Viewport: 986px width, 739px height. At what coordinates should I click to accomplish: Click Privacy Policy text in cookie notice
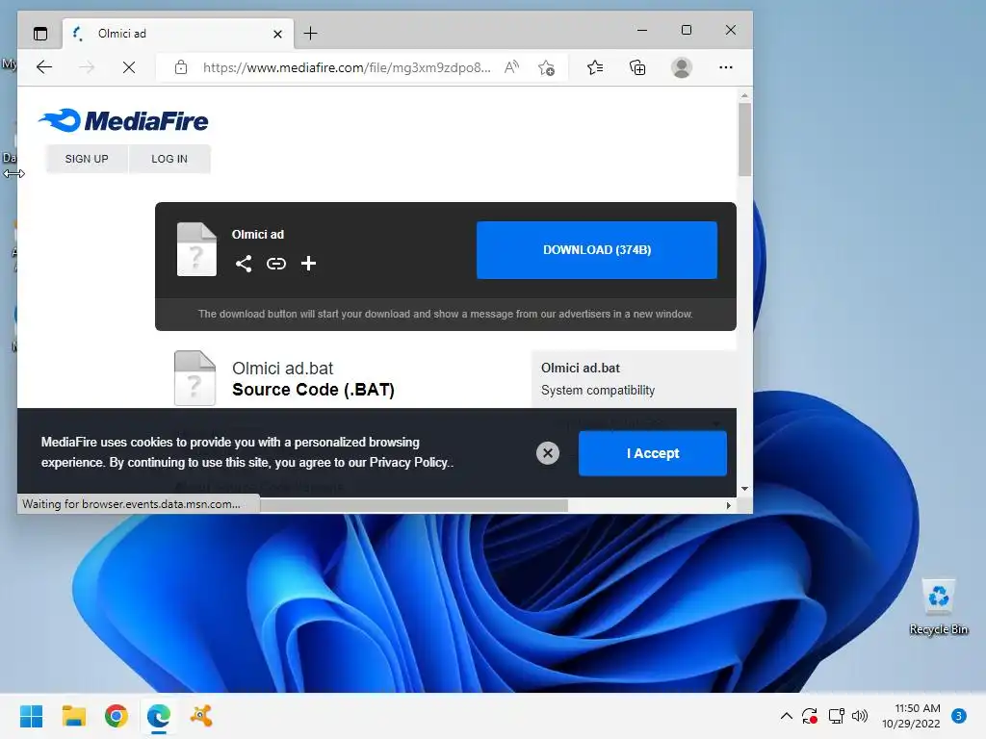[408, 463]
